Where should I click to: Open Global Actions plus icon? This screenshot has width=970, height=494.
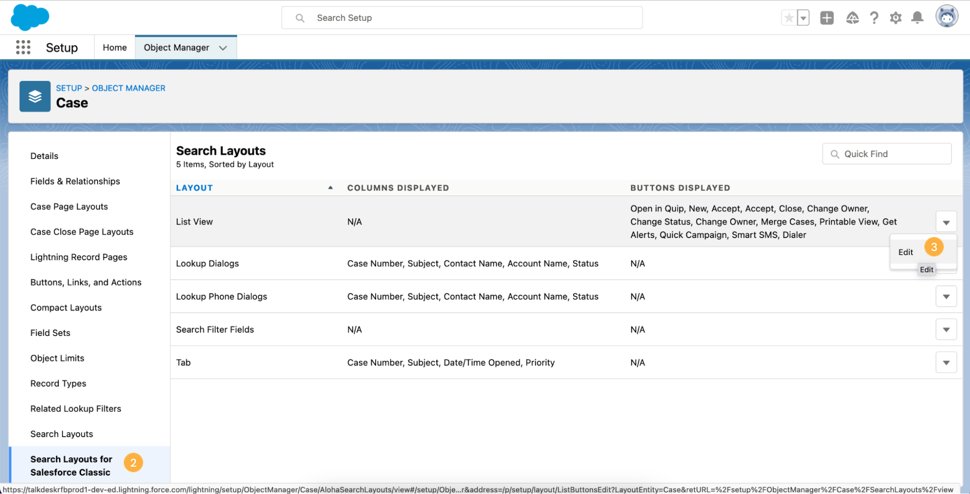click(827, 18)
